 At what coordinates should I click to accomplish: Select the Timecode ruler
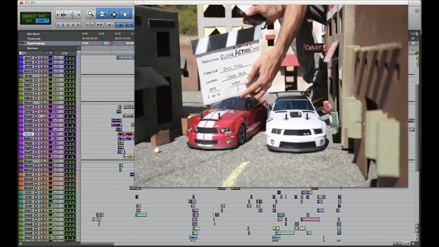click(x=34, y=39)
